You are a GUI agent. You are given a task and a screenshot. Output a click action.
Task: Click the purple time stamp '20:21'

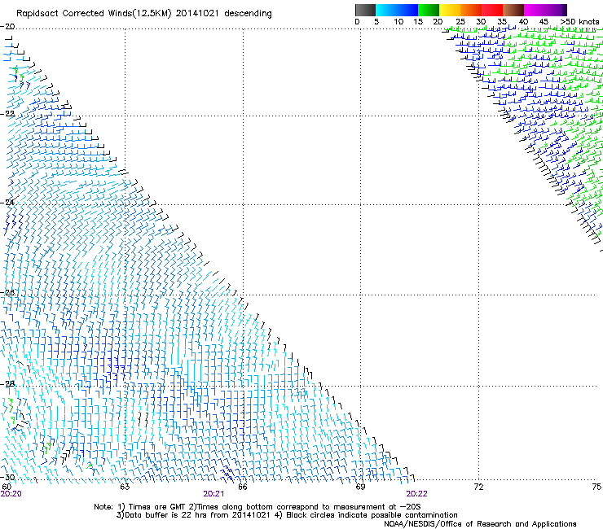pos(213,494)
